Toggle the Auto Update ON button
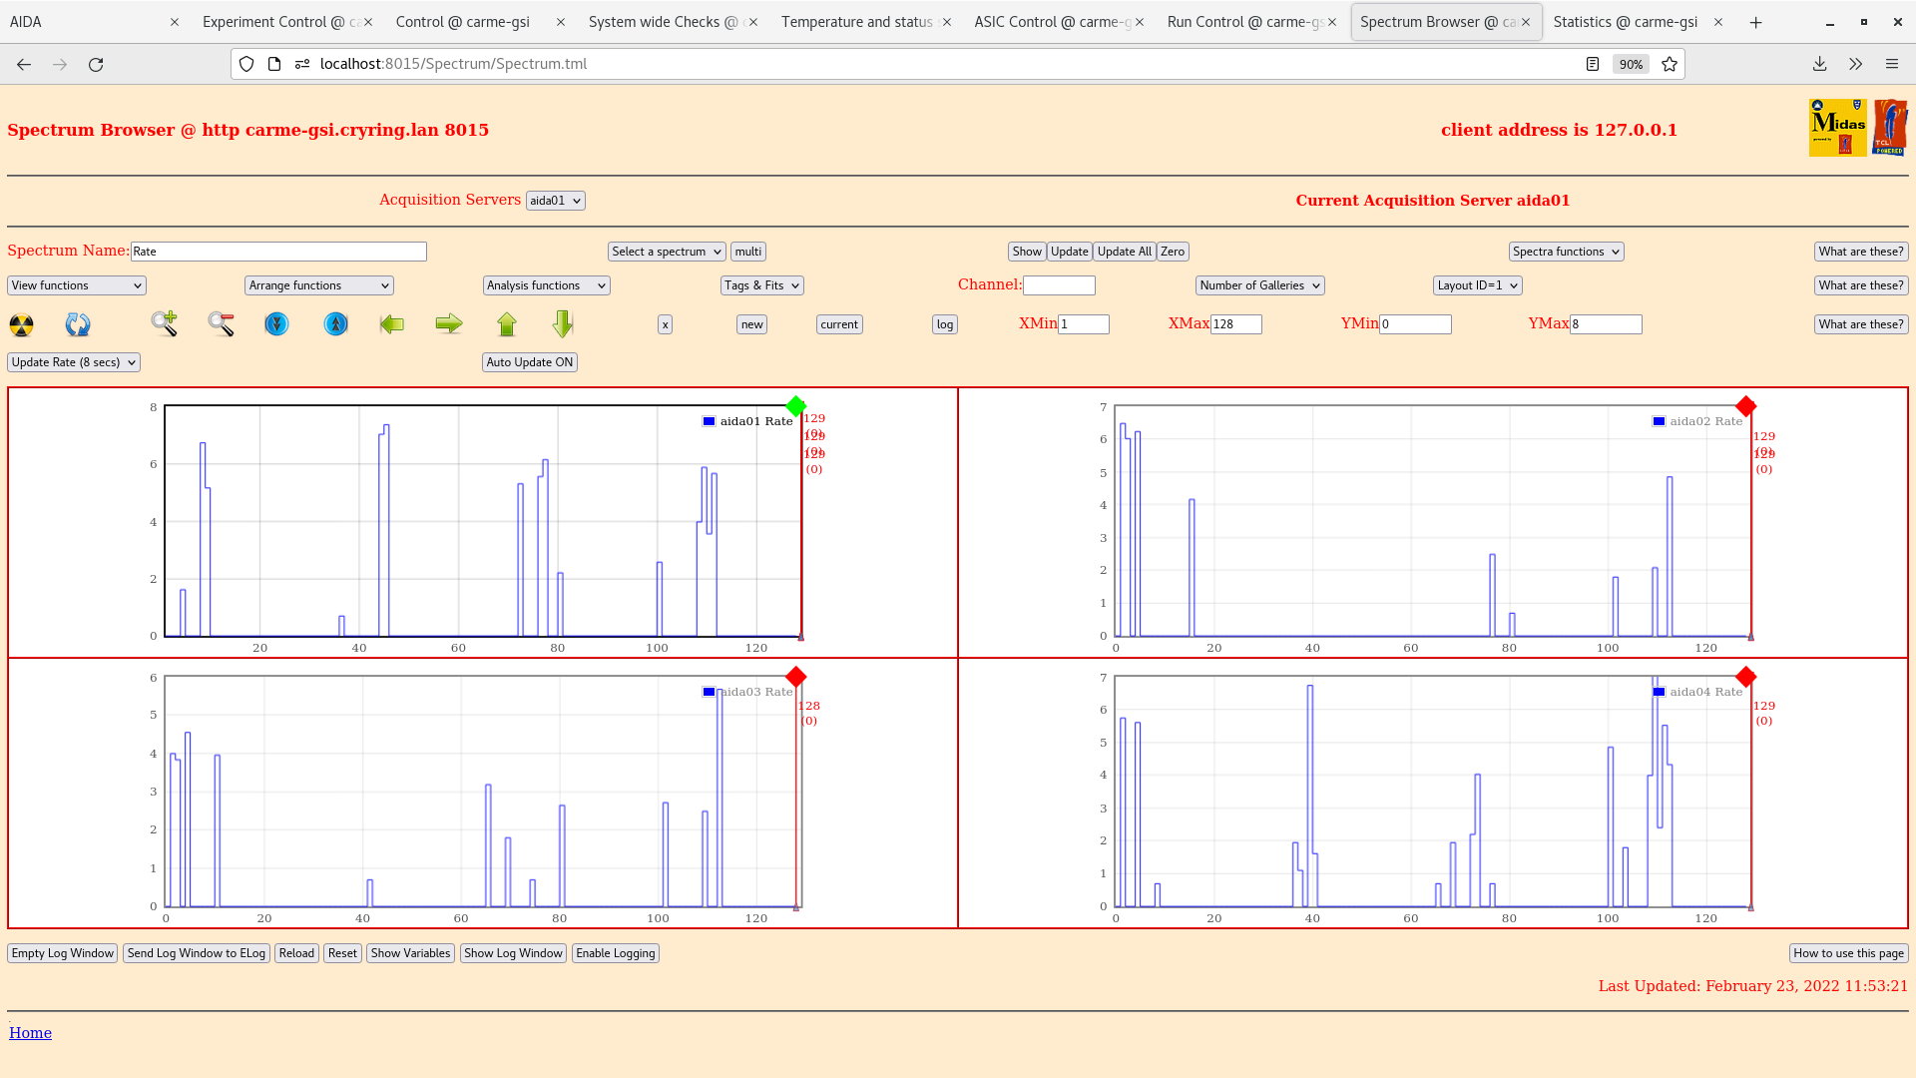This screenshot has width=1916, height=1078. click(530, 362)
